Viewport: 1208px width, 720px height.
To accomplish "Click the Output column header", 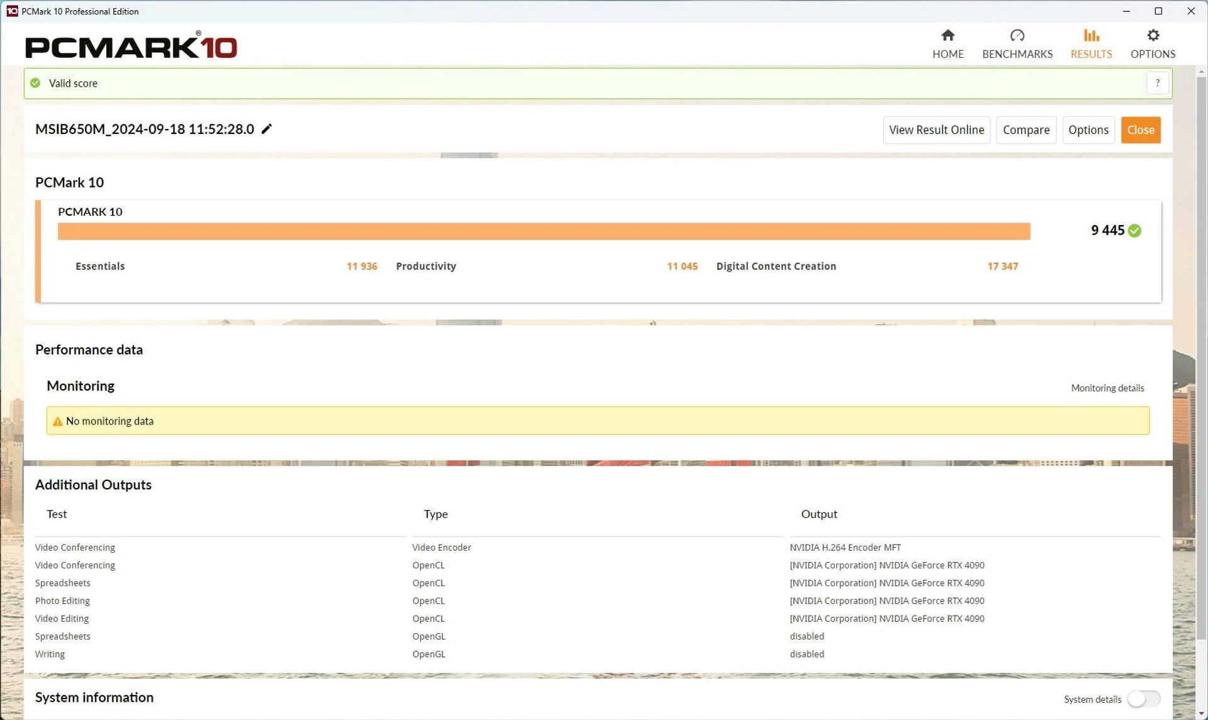I will [819, 514].
